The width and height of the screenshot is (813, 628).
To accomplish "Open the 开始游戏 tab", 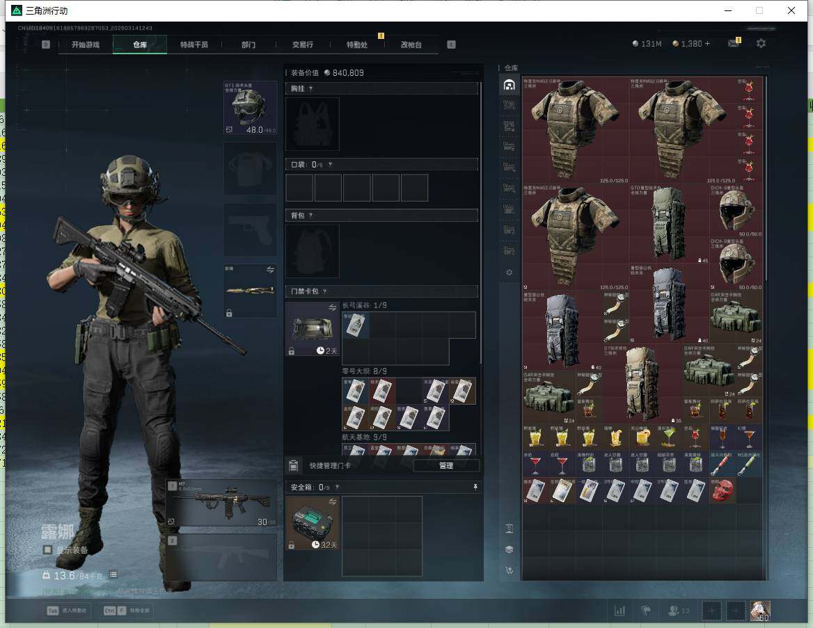I will coord(86,45).
